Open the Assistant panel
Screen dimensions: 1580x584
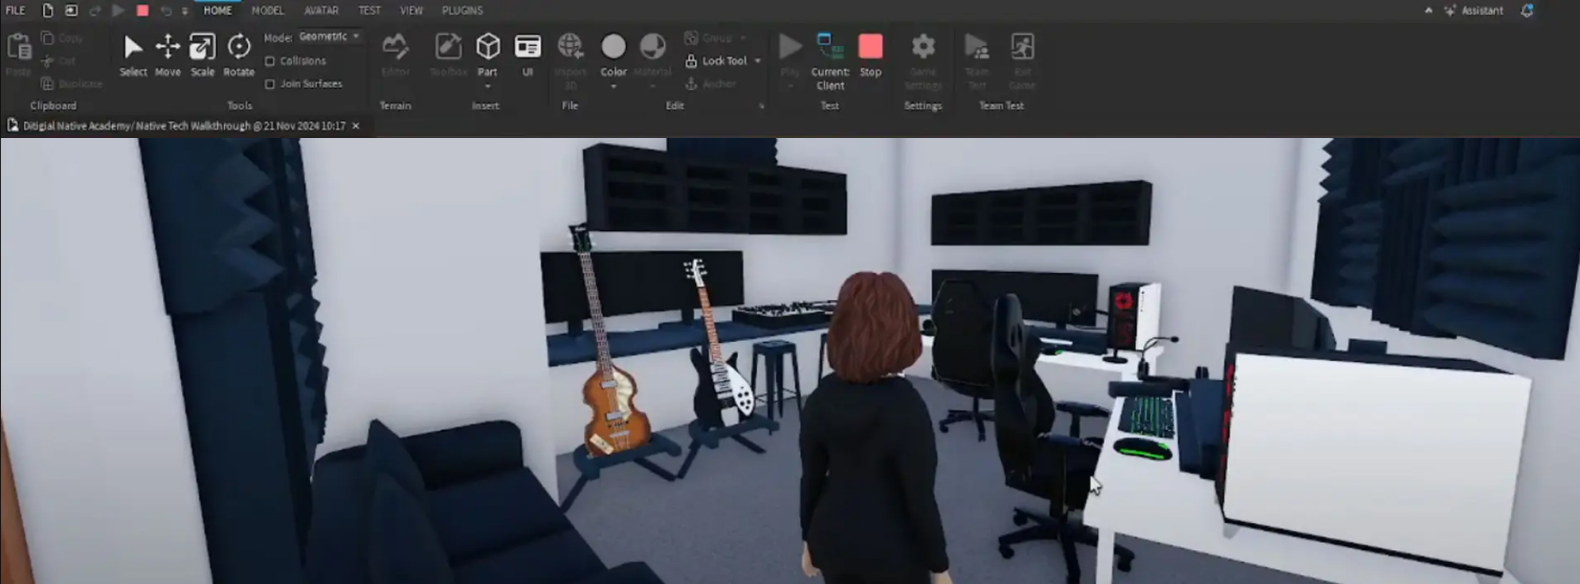pyautogui.click(x=1474, y=10)
